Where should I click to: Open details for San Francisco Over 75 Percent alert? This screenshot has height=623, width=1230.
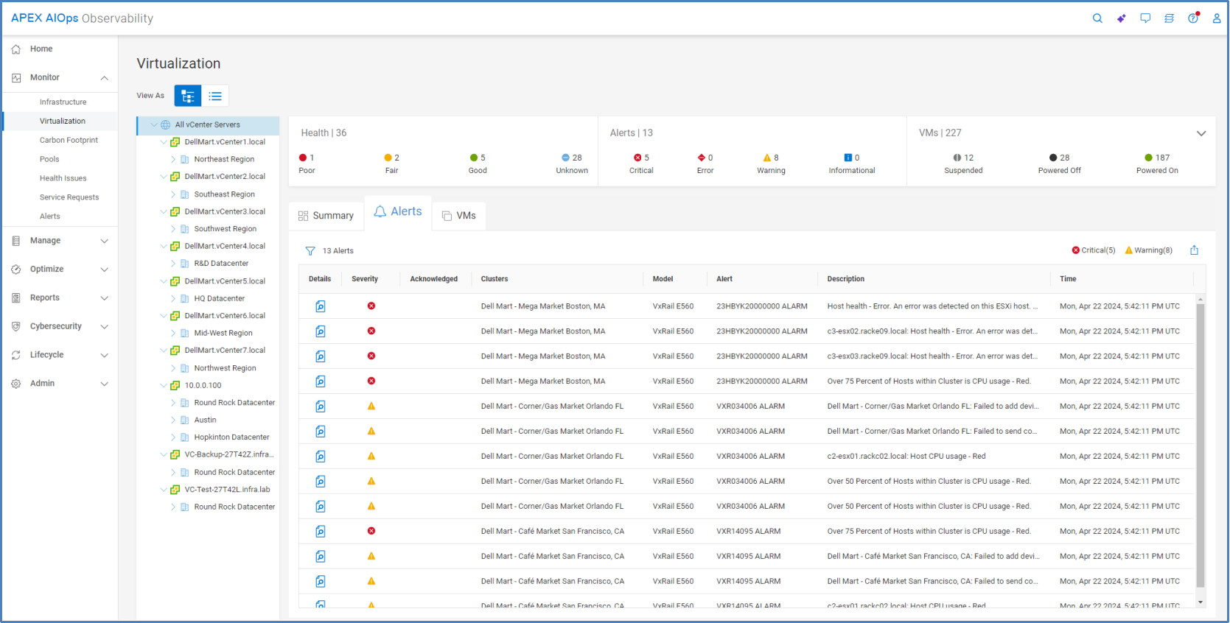click(x=321, y=532)
